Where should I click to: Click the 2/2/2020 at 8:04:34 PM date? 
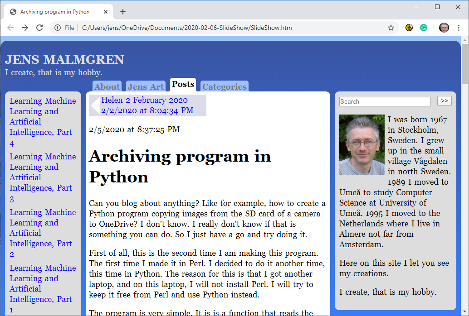[x=147, y=110]
